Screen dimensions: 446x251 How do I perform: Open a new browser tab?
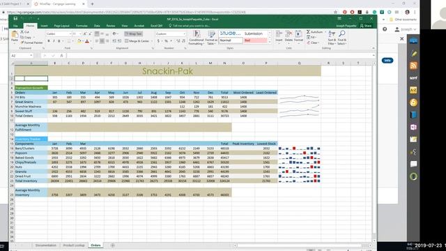[x=92, y=4]
